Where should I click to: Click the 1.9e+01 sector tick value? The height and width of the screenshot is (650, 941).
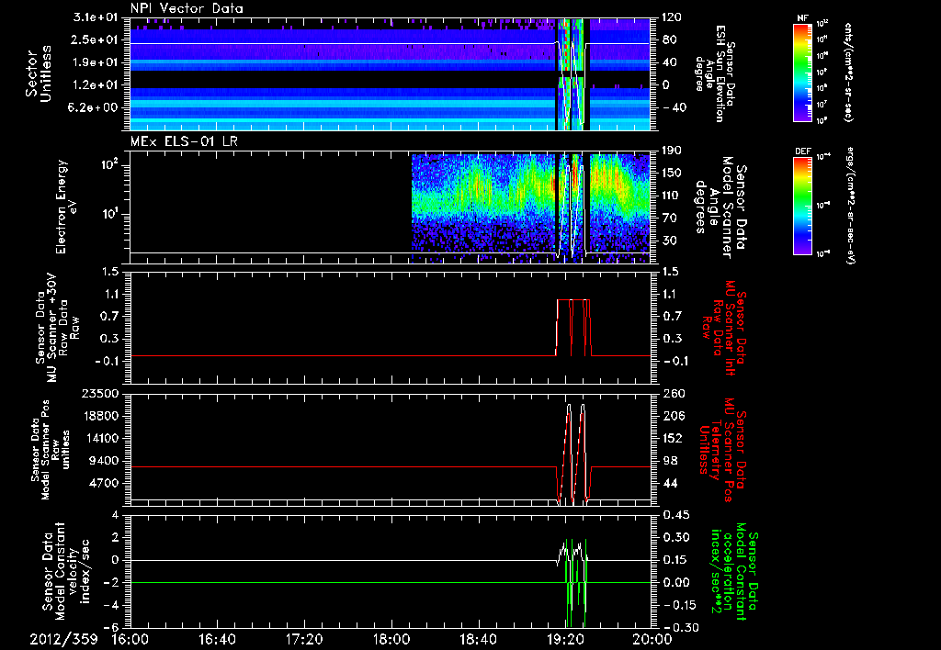click(95, 62)
